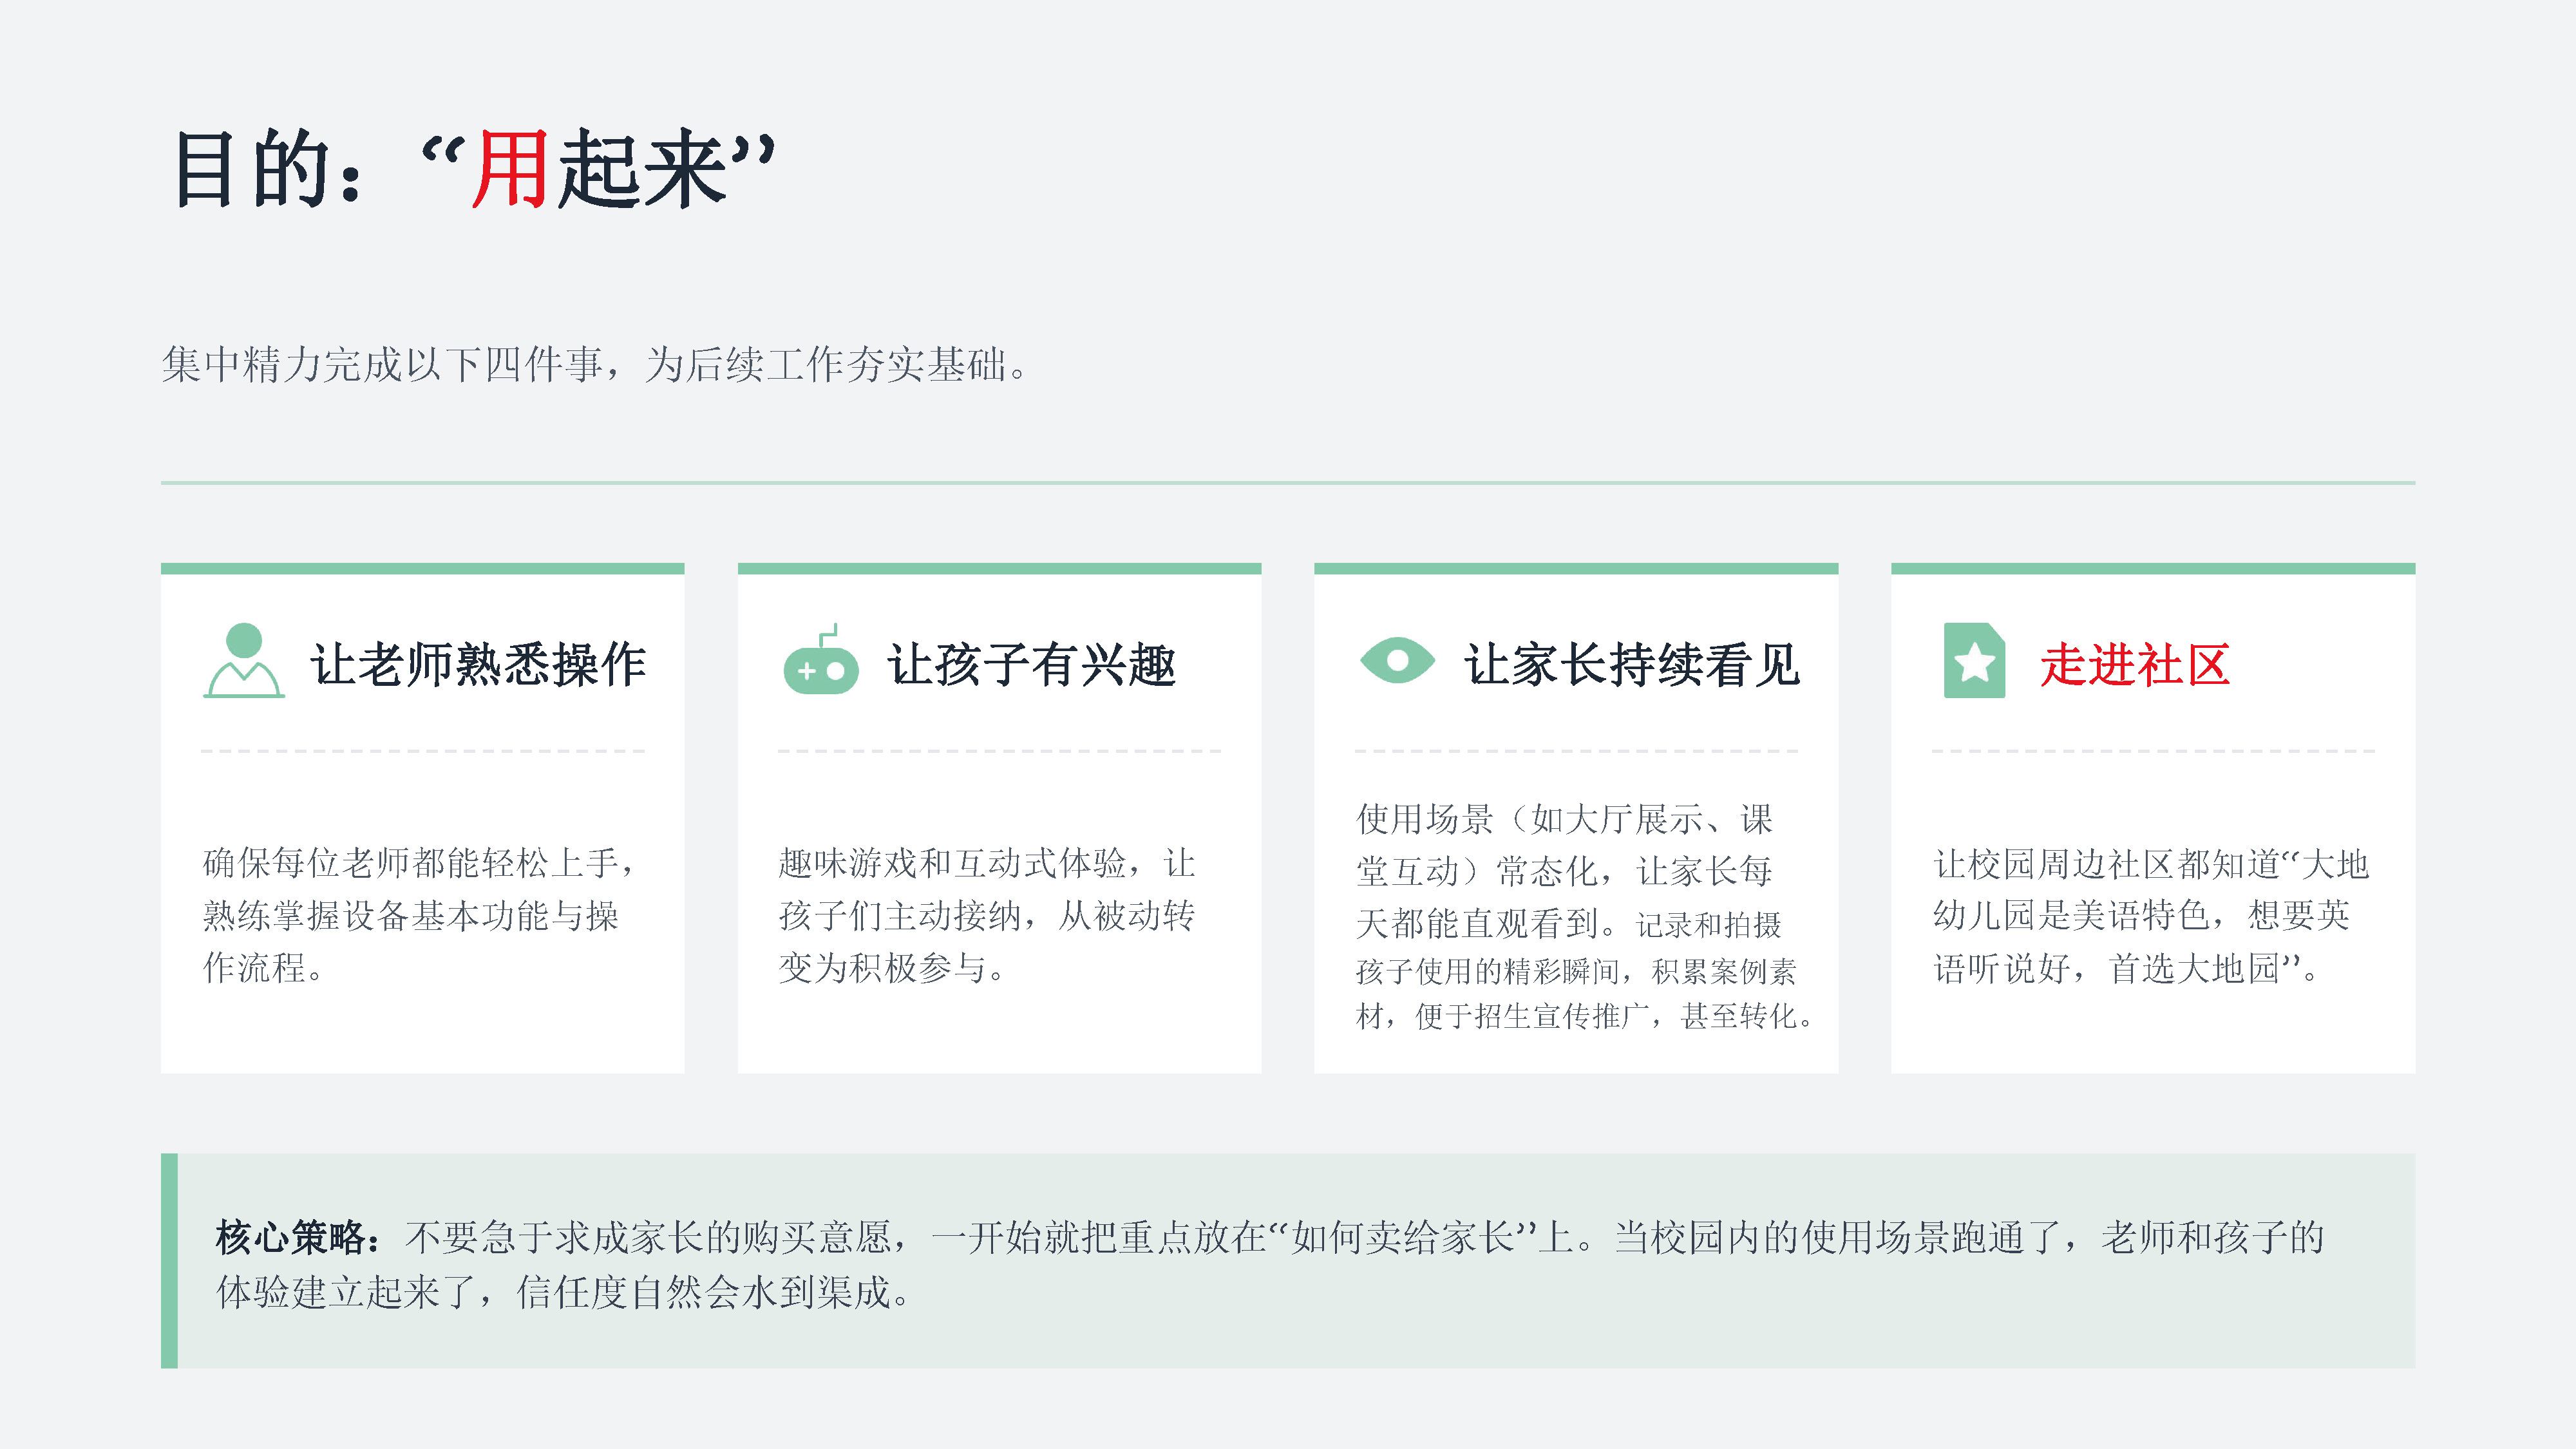Click the line 语听说好,首选大地园

coord(2127,968)
